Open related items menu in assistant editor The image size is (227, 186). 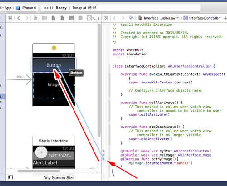tap(106, 18)
